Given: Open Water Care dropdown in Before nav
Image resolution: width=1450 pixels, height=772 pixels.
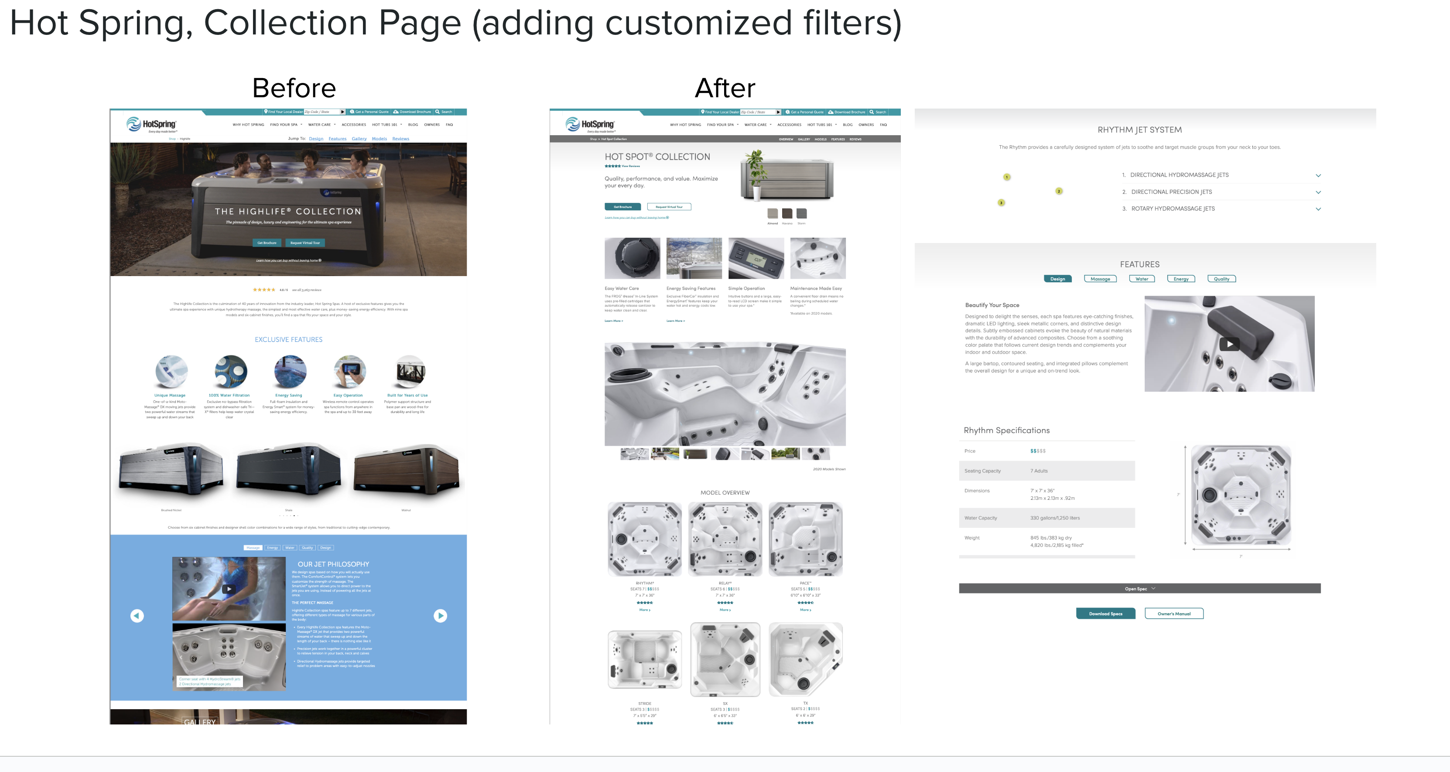Looking at the screenshot, I should tap(321, 125).
